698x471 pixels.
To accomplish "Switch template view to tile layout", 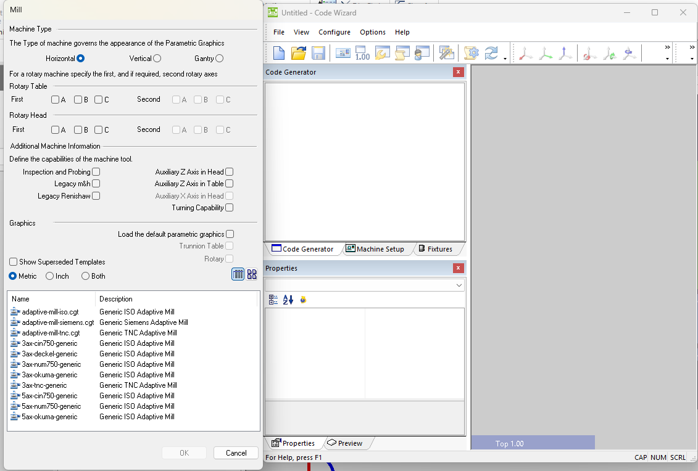I will (x=252, y=274).
